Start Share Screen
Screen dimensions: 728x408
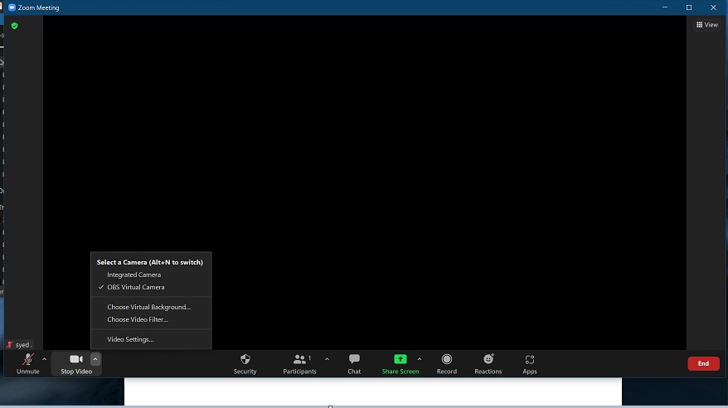pos(400,363)
